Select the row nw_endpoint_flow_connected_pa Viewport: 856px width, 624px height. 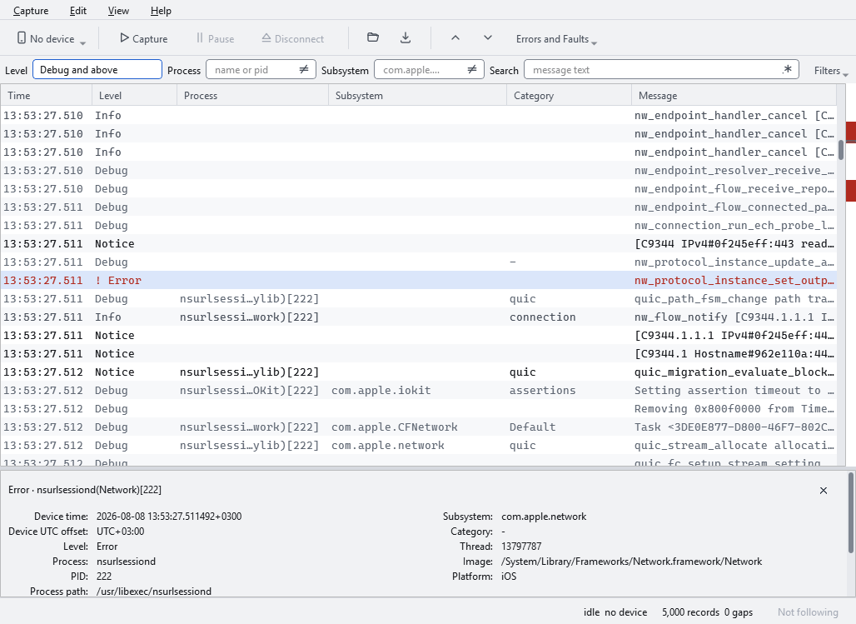click(418, 207)
